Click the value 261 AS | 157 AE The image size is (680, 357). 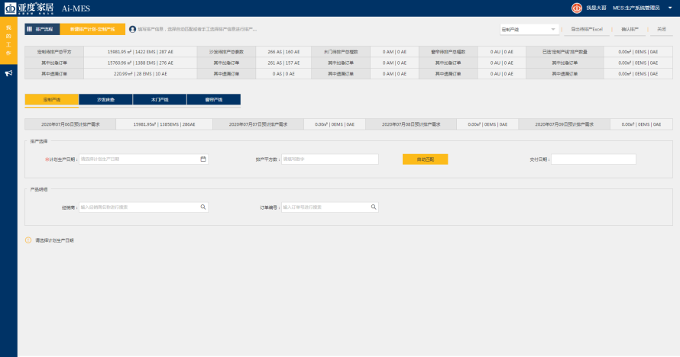(283, 63)
